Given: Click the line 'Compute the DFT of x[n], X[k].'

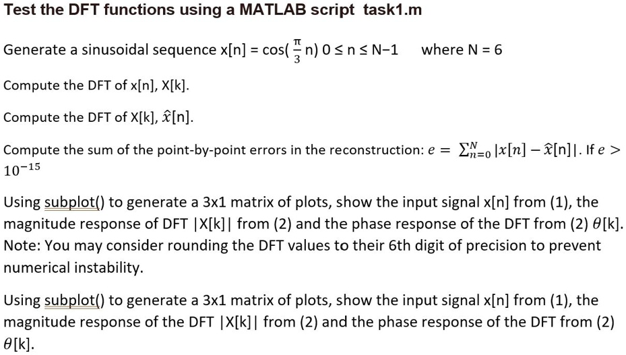Looking at the screenshot, I should 96,86.
